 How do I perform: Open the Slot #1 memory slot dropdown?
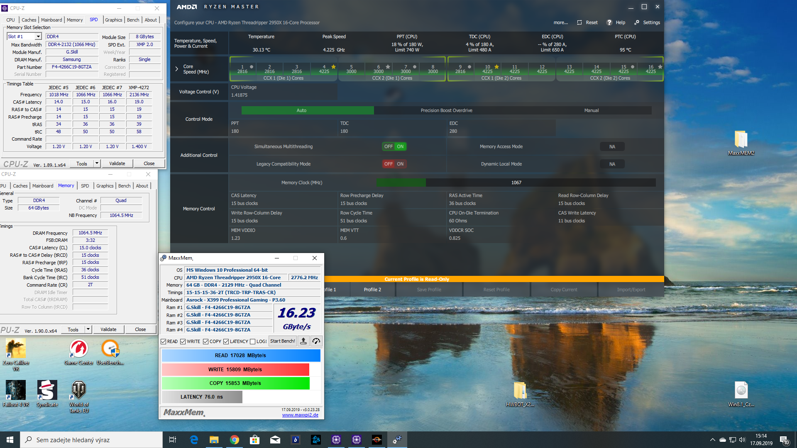tap(38, 37)
